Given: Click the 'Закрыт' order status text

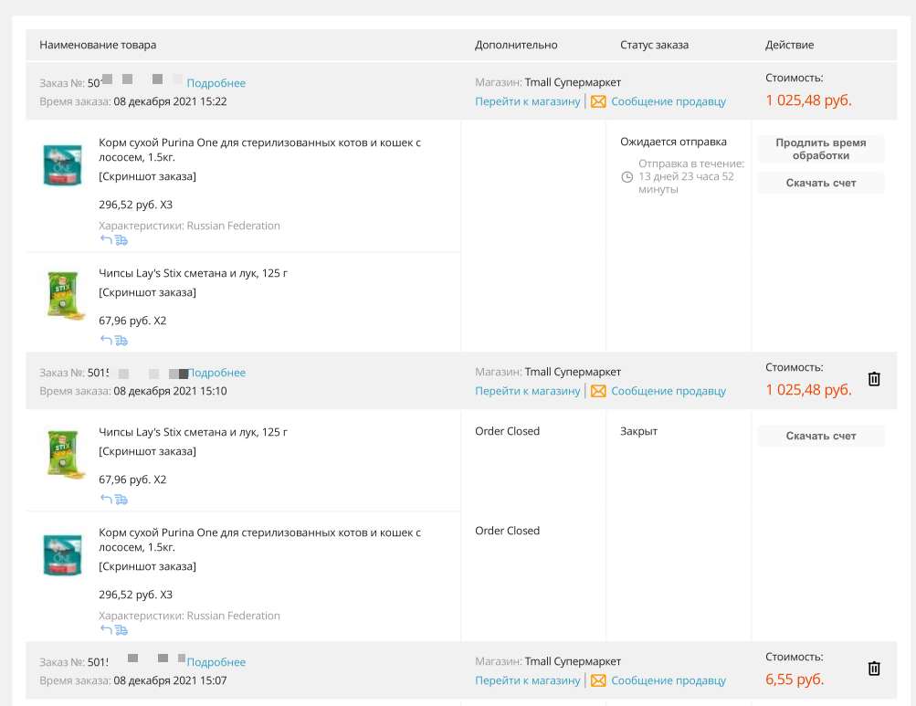Looking at the screenshot, I should tap(638, 431).
